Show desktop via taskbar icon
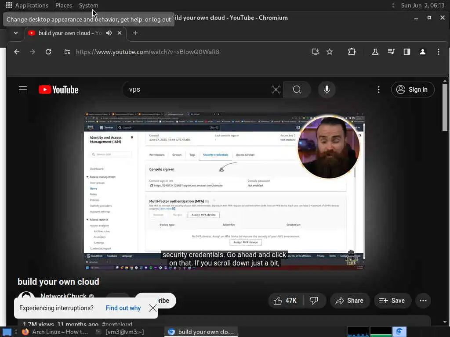Screen dimensions: 450x337 coord(7,332)
